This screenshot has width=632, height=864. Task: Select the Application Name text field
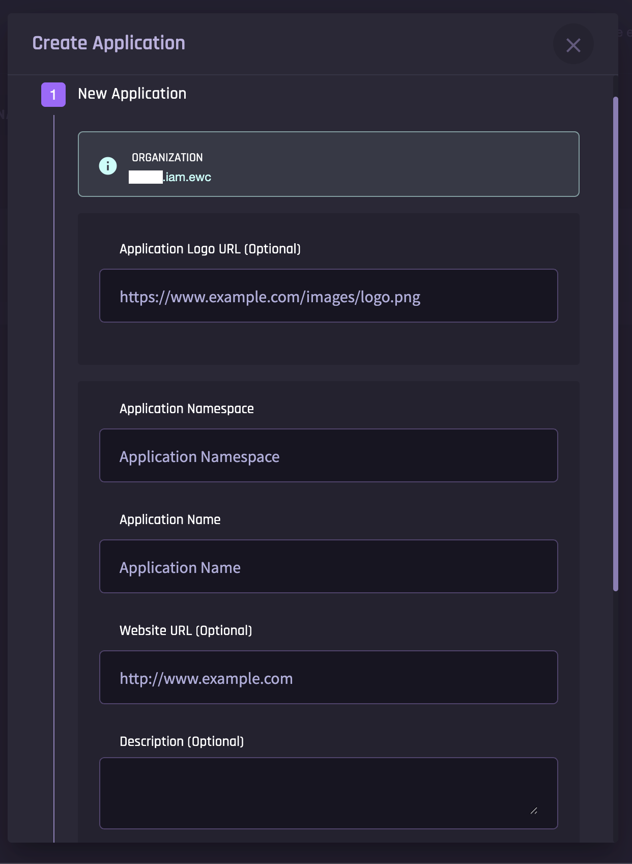click(328, 567)
